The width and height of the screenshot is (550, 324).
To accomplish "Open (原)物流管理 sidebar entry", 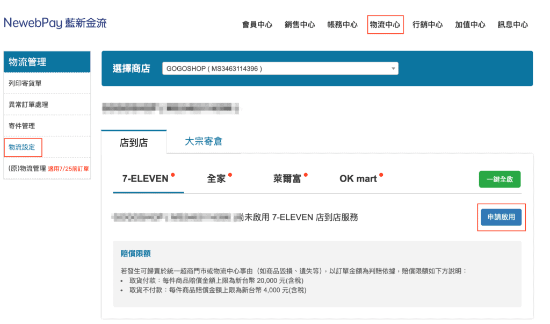I will click(47, 169).
